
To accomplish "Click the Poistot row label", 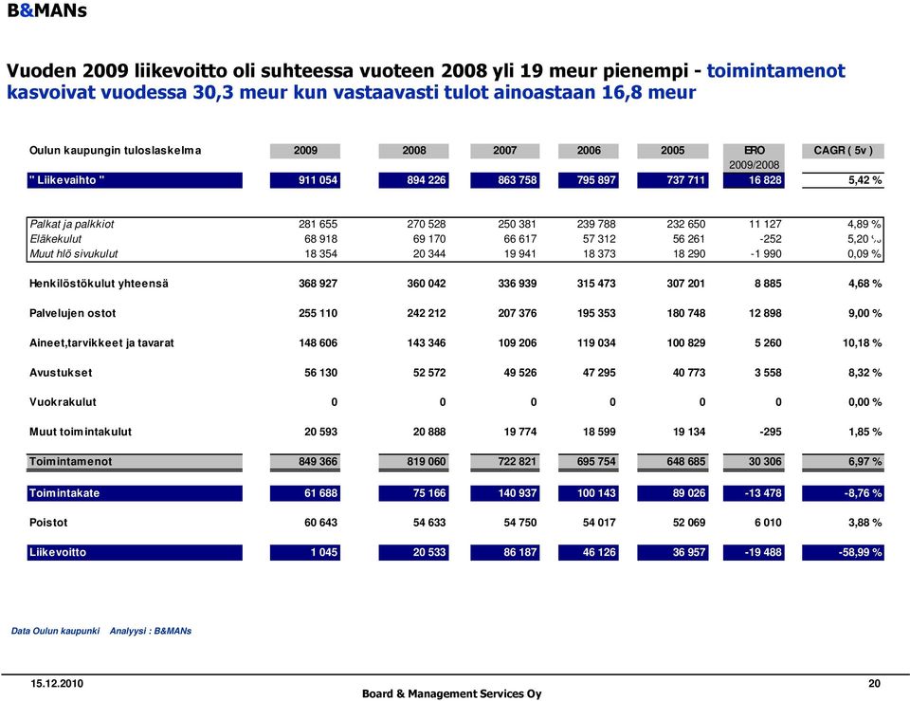I will coord(48,522).
